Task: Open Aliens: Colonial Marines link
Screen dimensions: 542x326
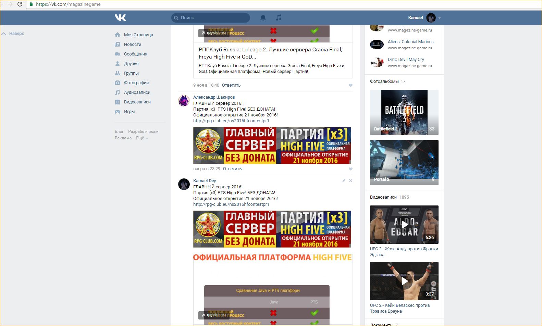Action: [x=410, y=42]
